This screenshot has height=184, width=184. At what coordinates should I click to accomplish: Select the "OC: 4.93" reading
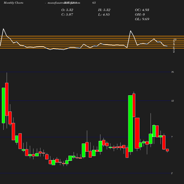pos(142,10)
